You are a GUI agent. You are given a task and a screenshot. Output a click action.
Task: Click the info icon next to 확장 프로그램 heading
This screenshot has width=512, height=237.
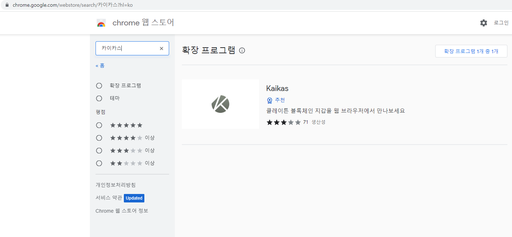(242, 50)
